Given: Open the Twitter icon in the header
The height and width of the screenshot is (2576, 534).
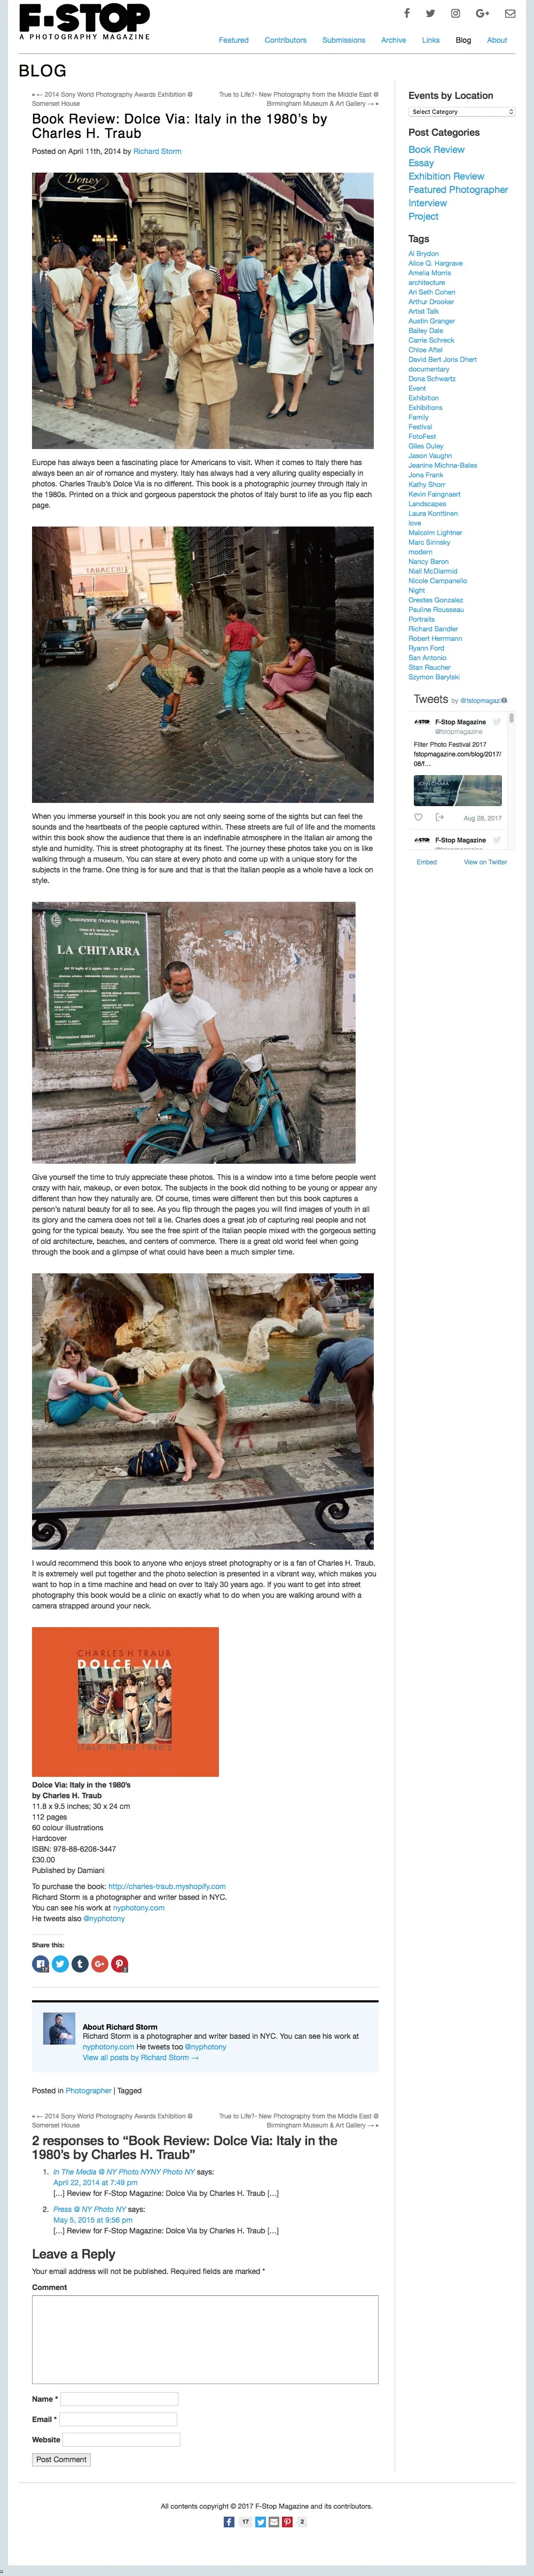Looking at the screenshot, I should [430, 13].
